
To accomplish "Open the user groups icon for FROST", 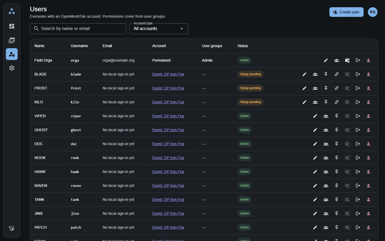I will (315, 88).
